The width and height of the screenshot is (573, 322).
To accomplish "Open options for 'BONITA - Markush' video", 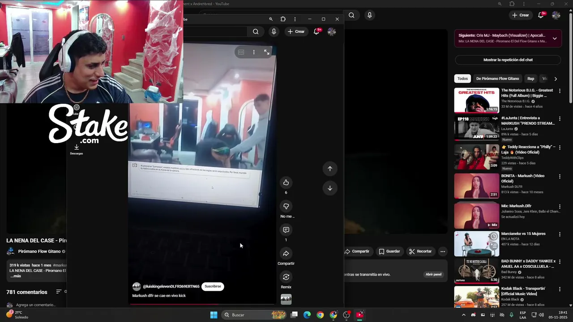I will pos(560,177).
